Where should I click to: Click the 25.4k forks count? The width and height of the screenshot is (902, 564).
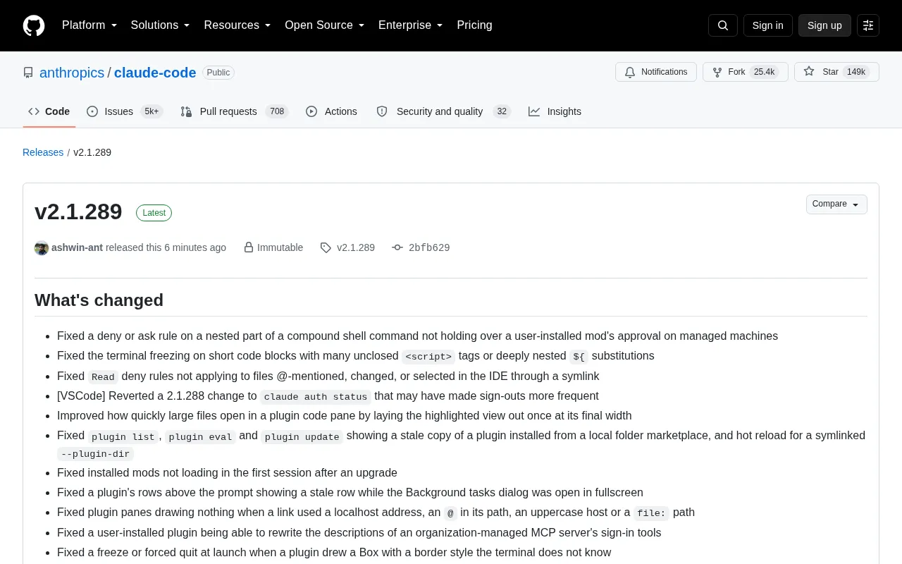point(764,72)
